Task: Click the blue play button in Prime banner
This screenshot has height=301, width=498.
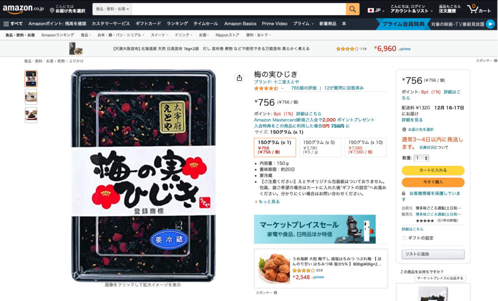Action: click(x=490, y=24)
